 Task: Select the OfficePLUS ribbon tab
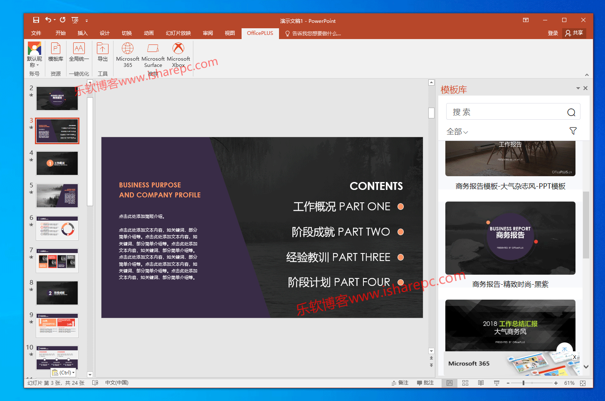260,33
